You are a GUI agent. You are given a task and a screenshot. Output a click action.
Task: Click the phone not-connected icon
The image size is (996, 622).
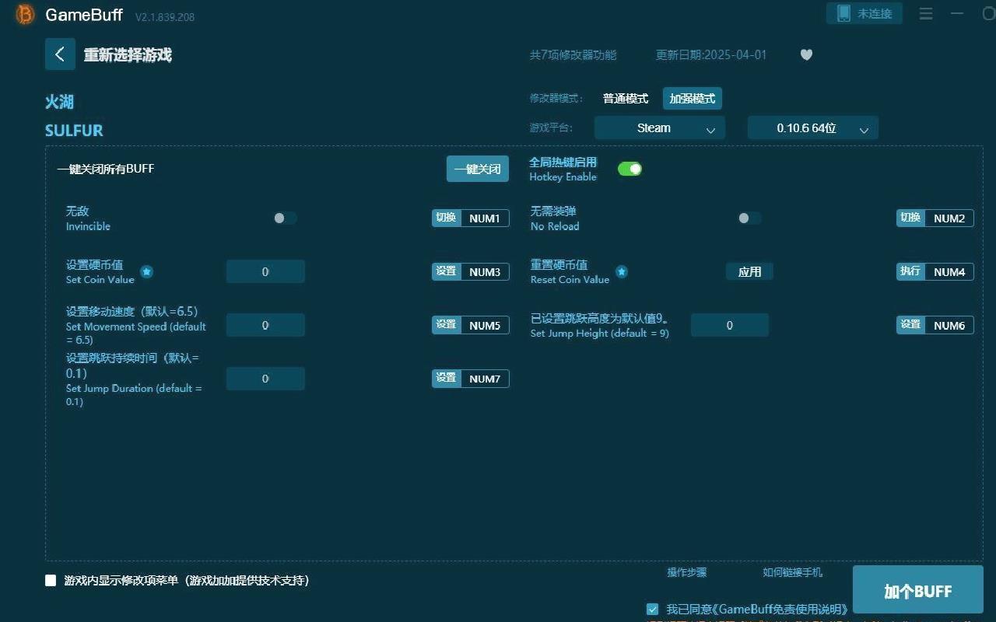tap(843, 13)
